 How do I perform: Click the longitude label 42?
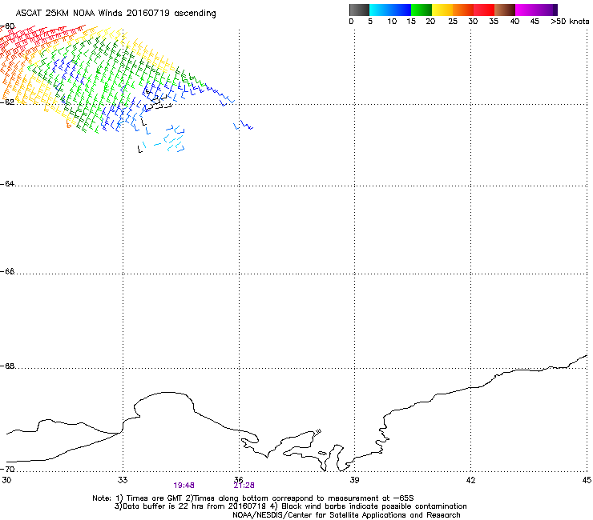tap(470, 480)
